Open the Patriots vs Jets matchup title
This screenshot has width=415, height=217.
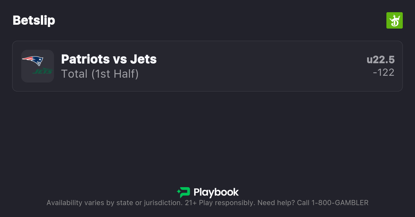(x=109, y=59)
